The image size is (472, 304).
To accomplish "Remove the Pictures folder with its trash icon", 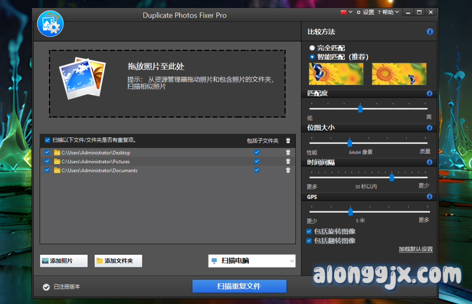I will [x=288, y=161].
